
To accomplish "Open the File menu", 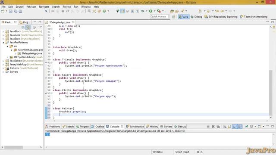I will tap(3, 7).
